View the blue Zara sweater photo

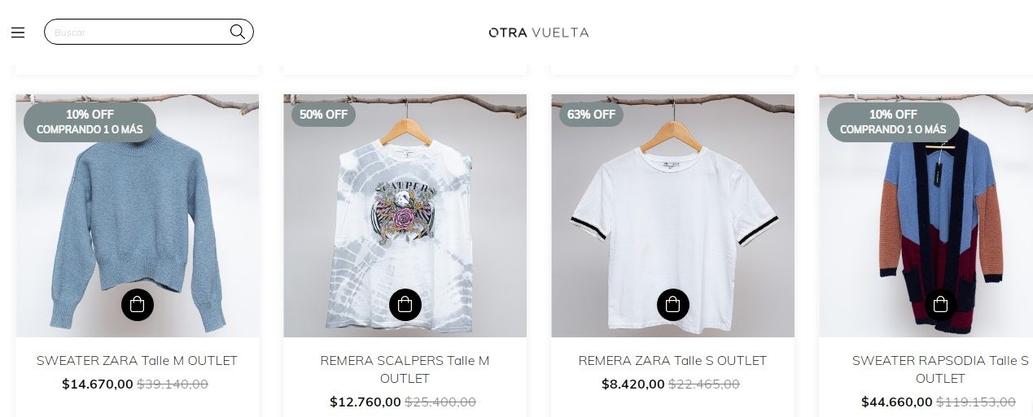(x=138, y=215)
